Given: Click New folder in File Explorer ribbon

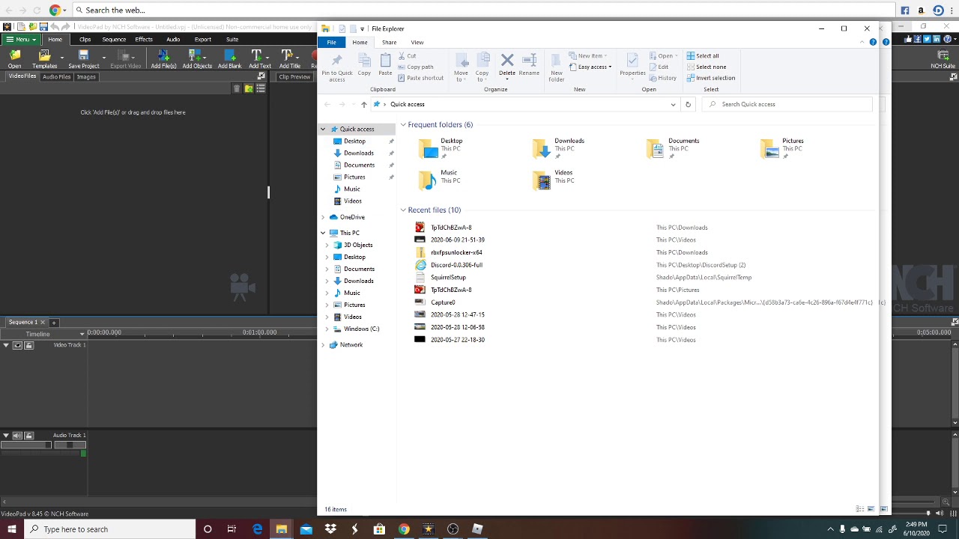Looking at the screenshot, I should click(557, 67).
